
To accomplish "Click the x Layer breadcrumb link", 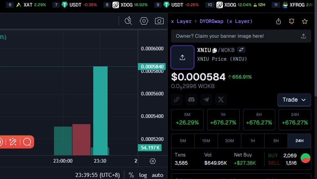I will (181, 21).
